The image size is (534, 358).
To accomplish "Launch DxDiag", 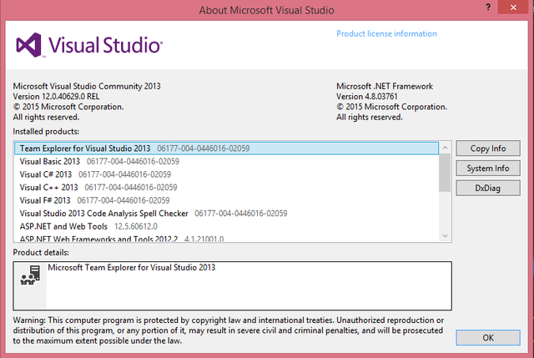I will click(x=487, y=188).
